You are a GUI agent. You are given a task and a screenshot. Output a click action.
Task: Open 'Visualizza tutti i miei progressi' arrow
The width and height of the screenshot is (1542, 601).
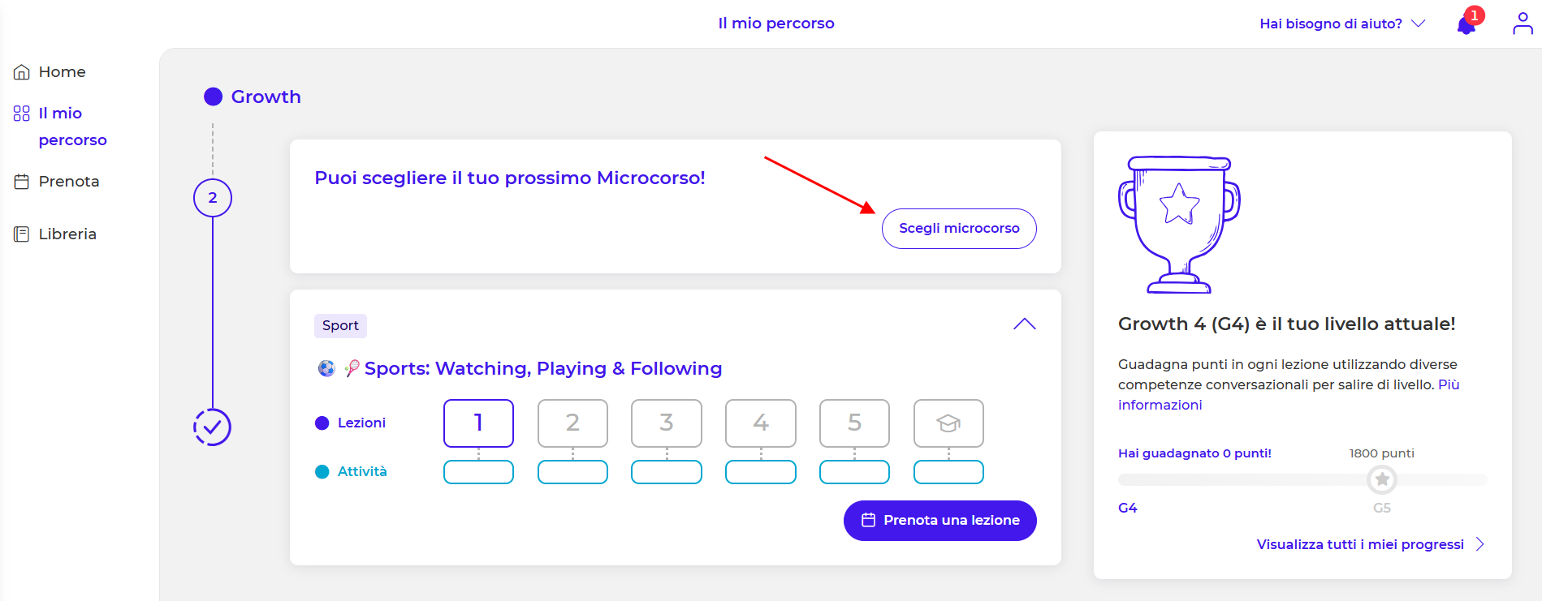(1479, 544)
